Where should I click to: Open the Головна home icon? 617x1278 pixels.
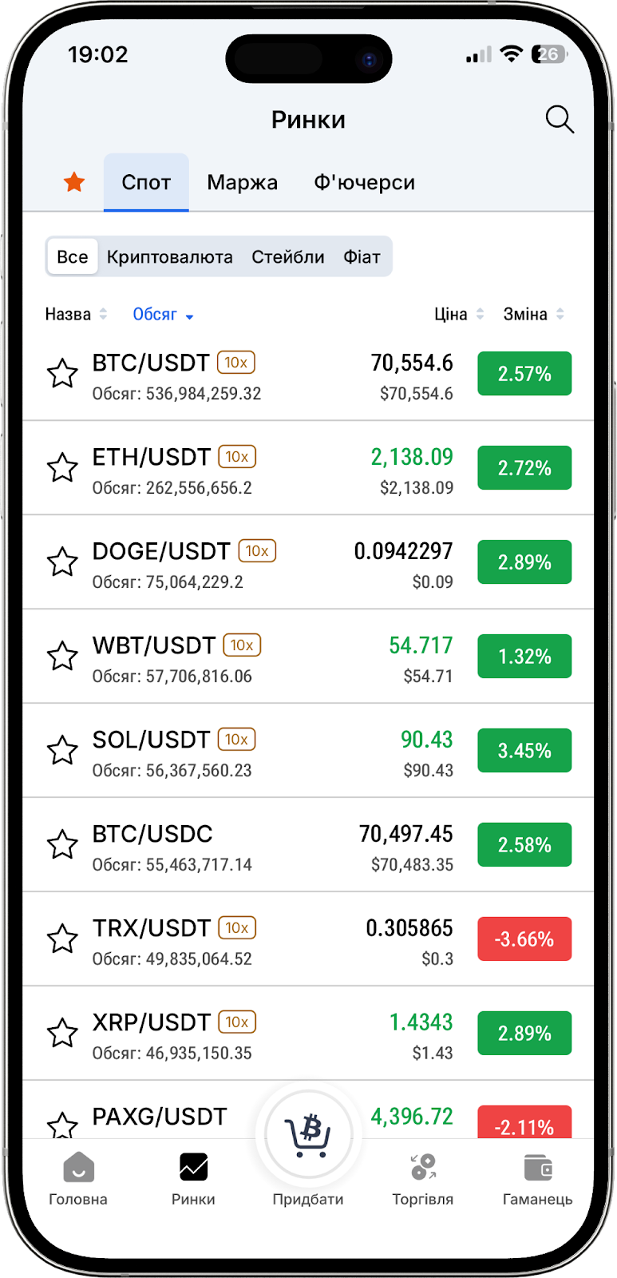78,1168
